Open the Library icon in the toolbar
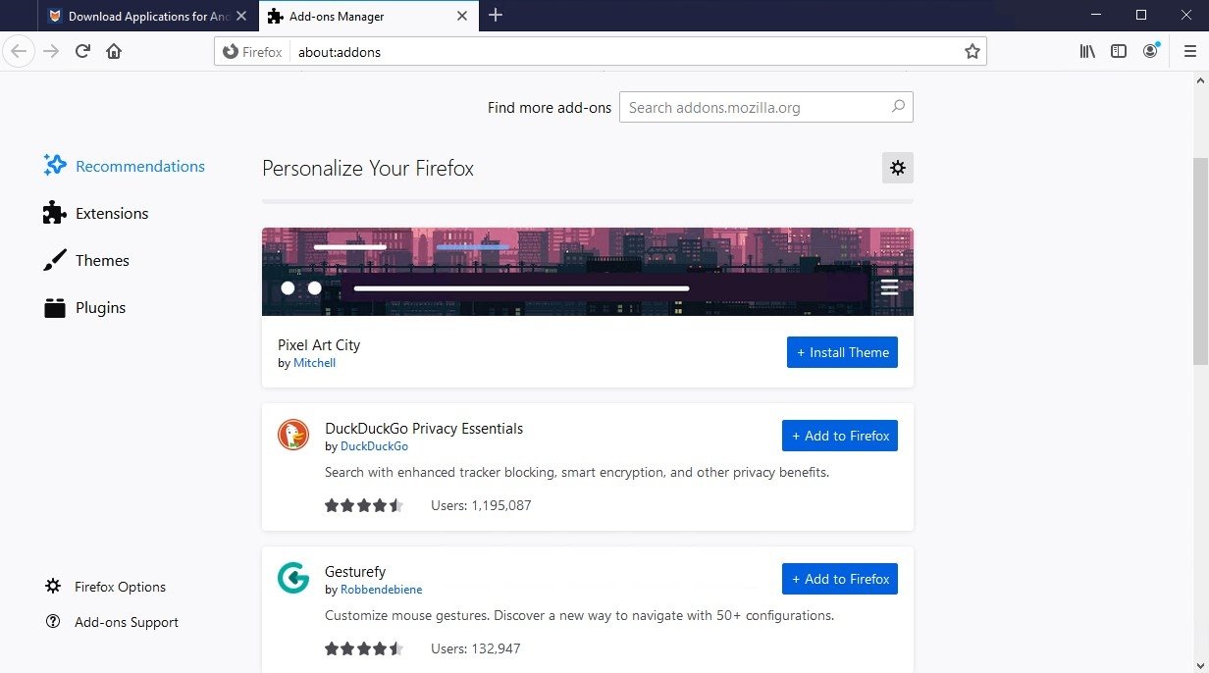Viewport: 1209px width, 673px height. click(x=1087, y=51)
